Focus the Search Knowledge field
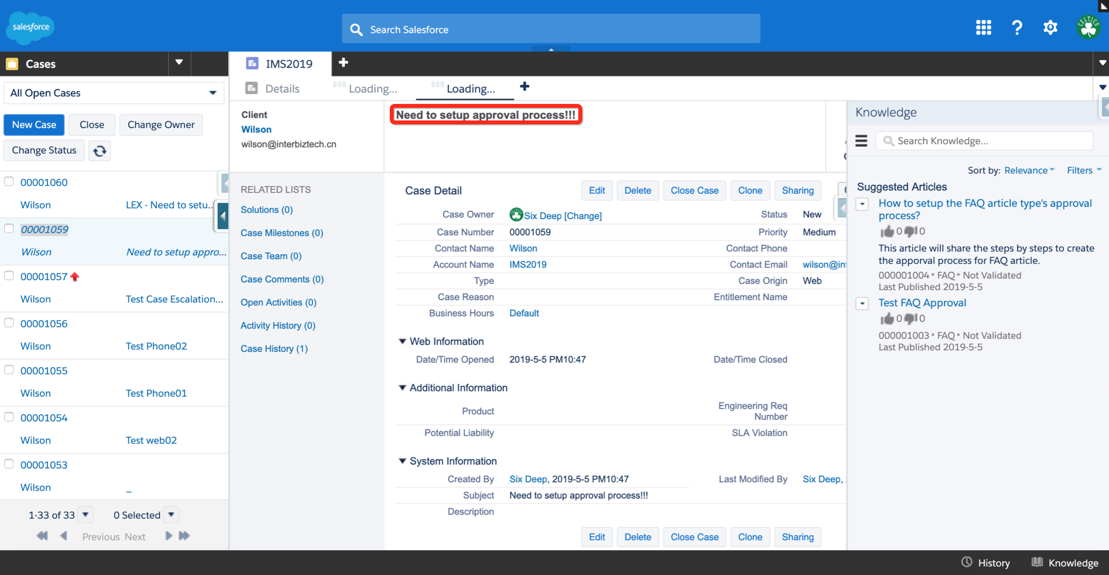 point(984,141)
